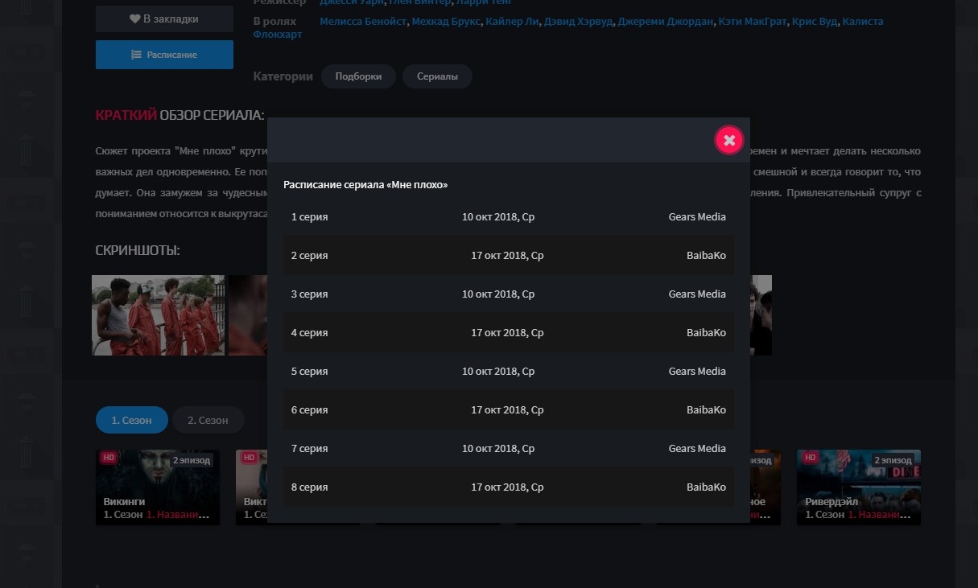Open actor link Мехкад Брукс
This screenshot has height=588, width=978.
446,21
